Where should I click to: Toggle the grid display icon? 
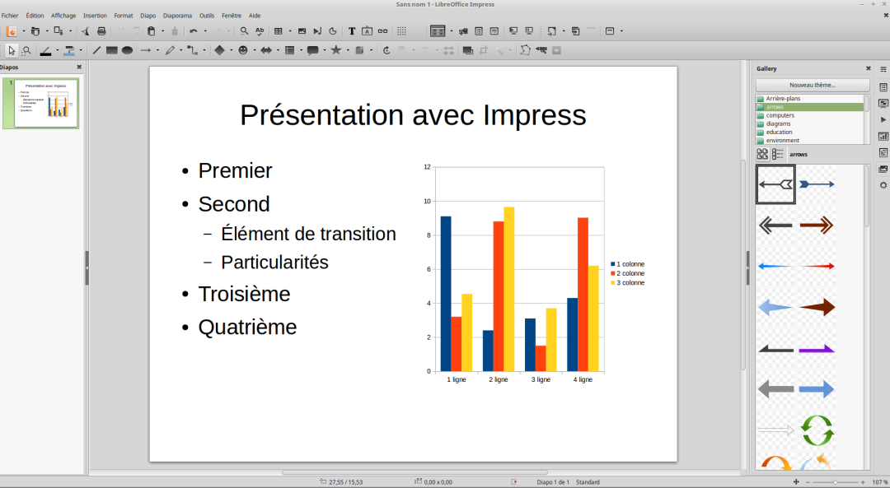[401, 31]
